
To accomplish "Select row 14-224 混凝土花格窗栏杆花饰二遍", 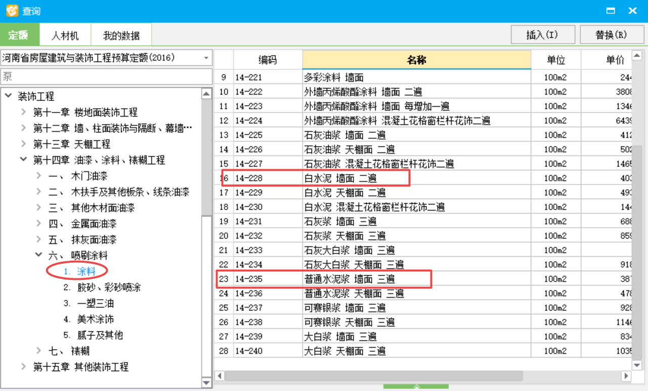I will pyautogui.click(x=423, y=121).
